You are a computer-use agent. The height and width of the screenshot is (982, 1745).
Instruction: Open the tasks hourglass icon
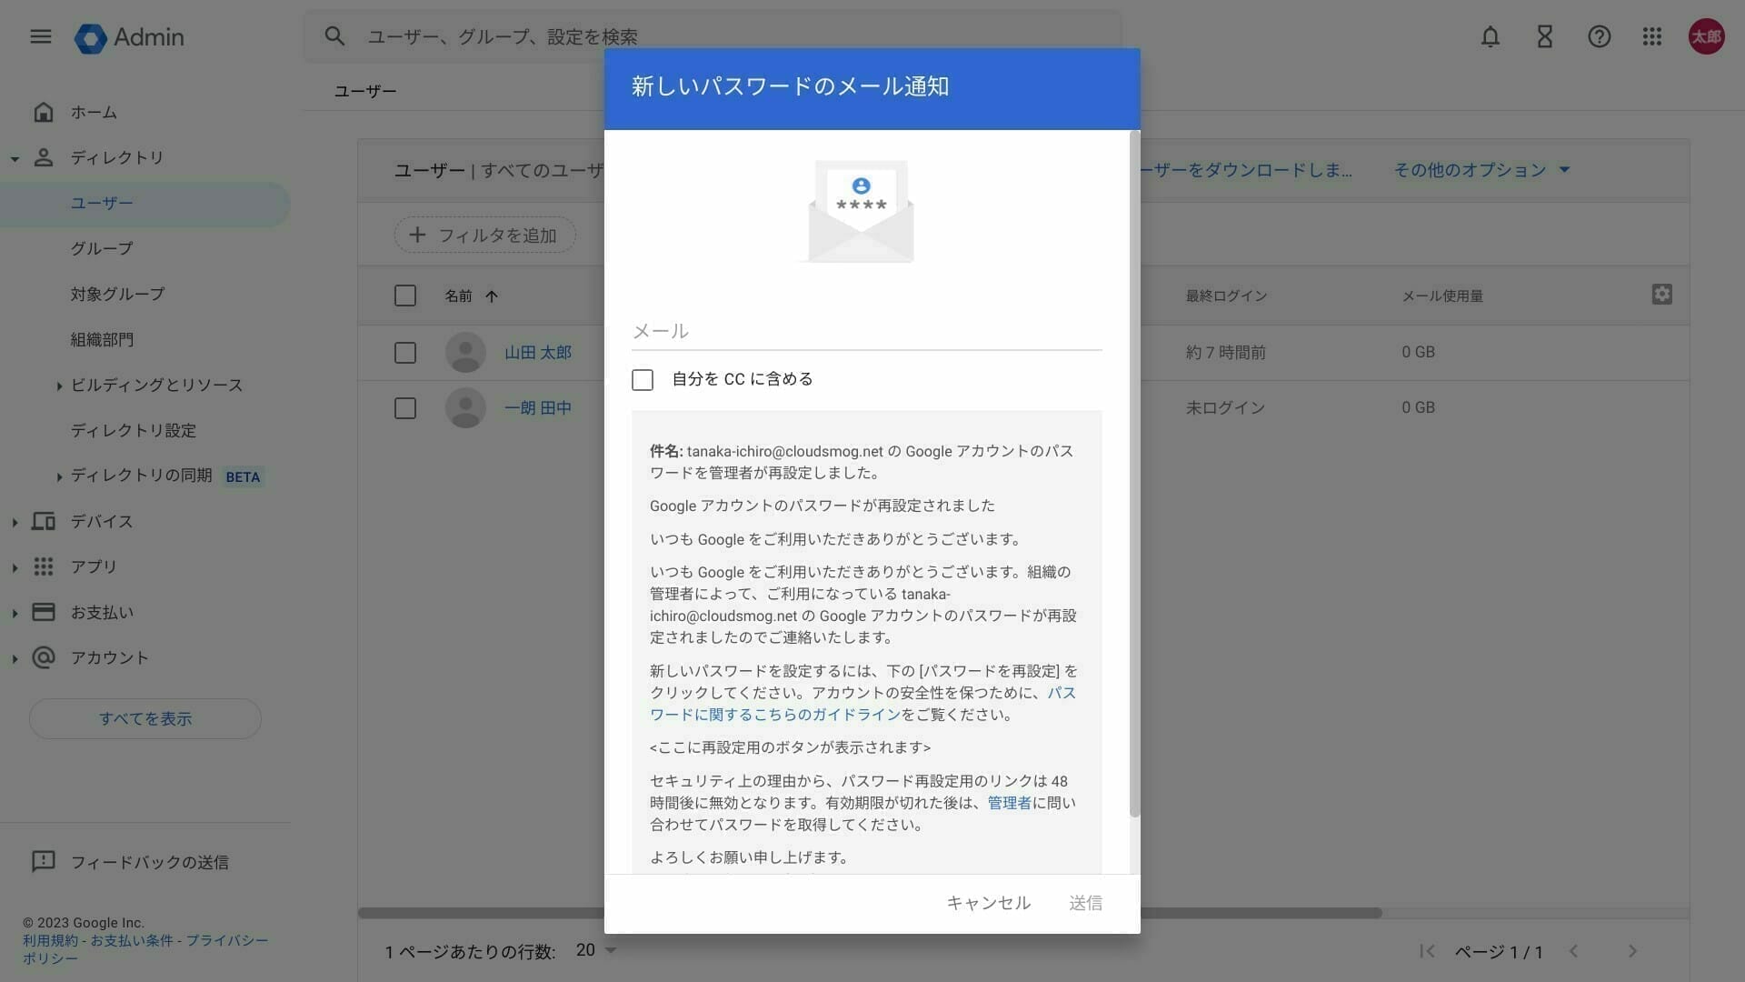[1545, 36]
